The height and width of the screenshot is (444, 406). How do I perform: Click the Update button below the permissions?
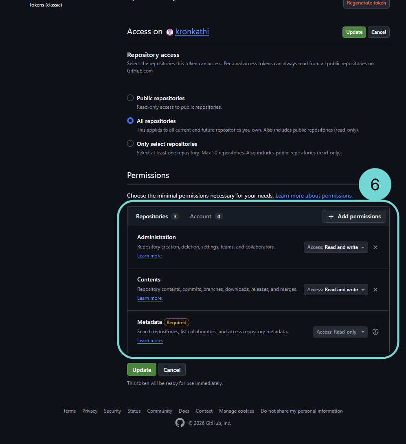pos(141,369)
